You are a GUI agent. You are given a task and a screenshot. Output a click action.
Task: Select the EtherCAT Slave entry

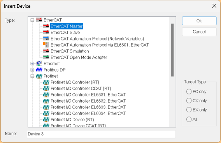(65, 32)
